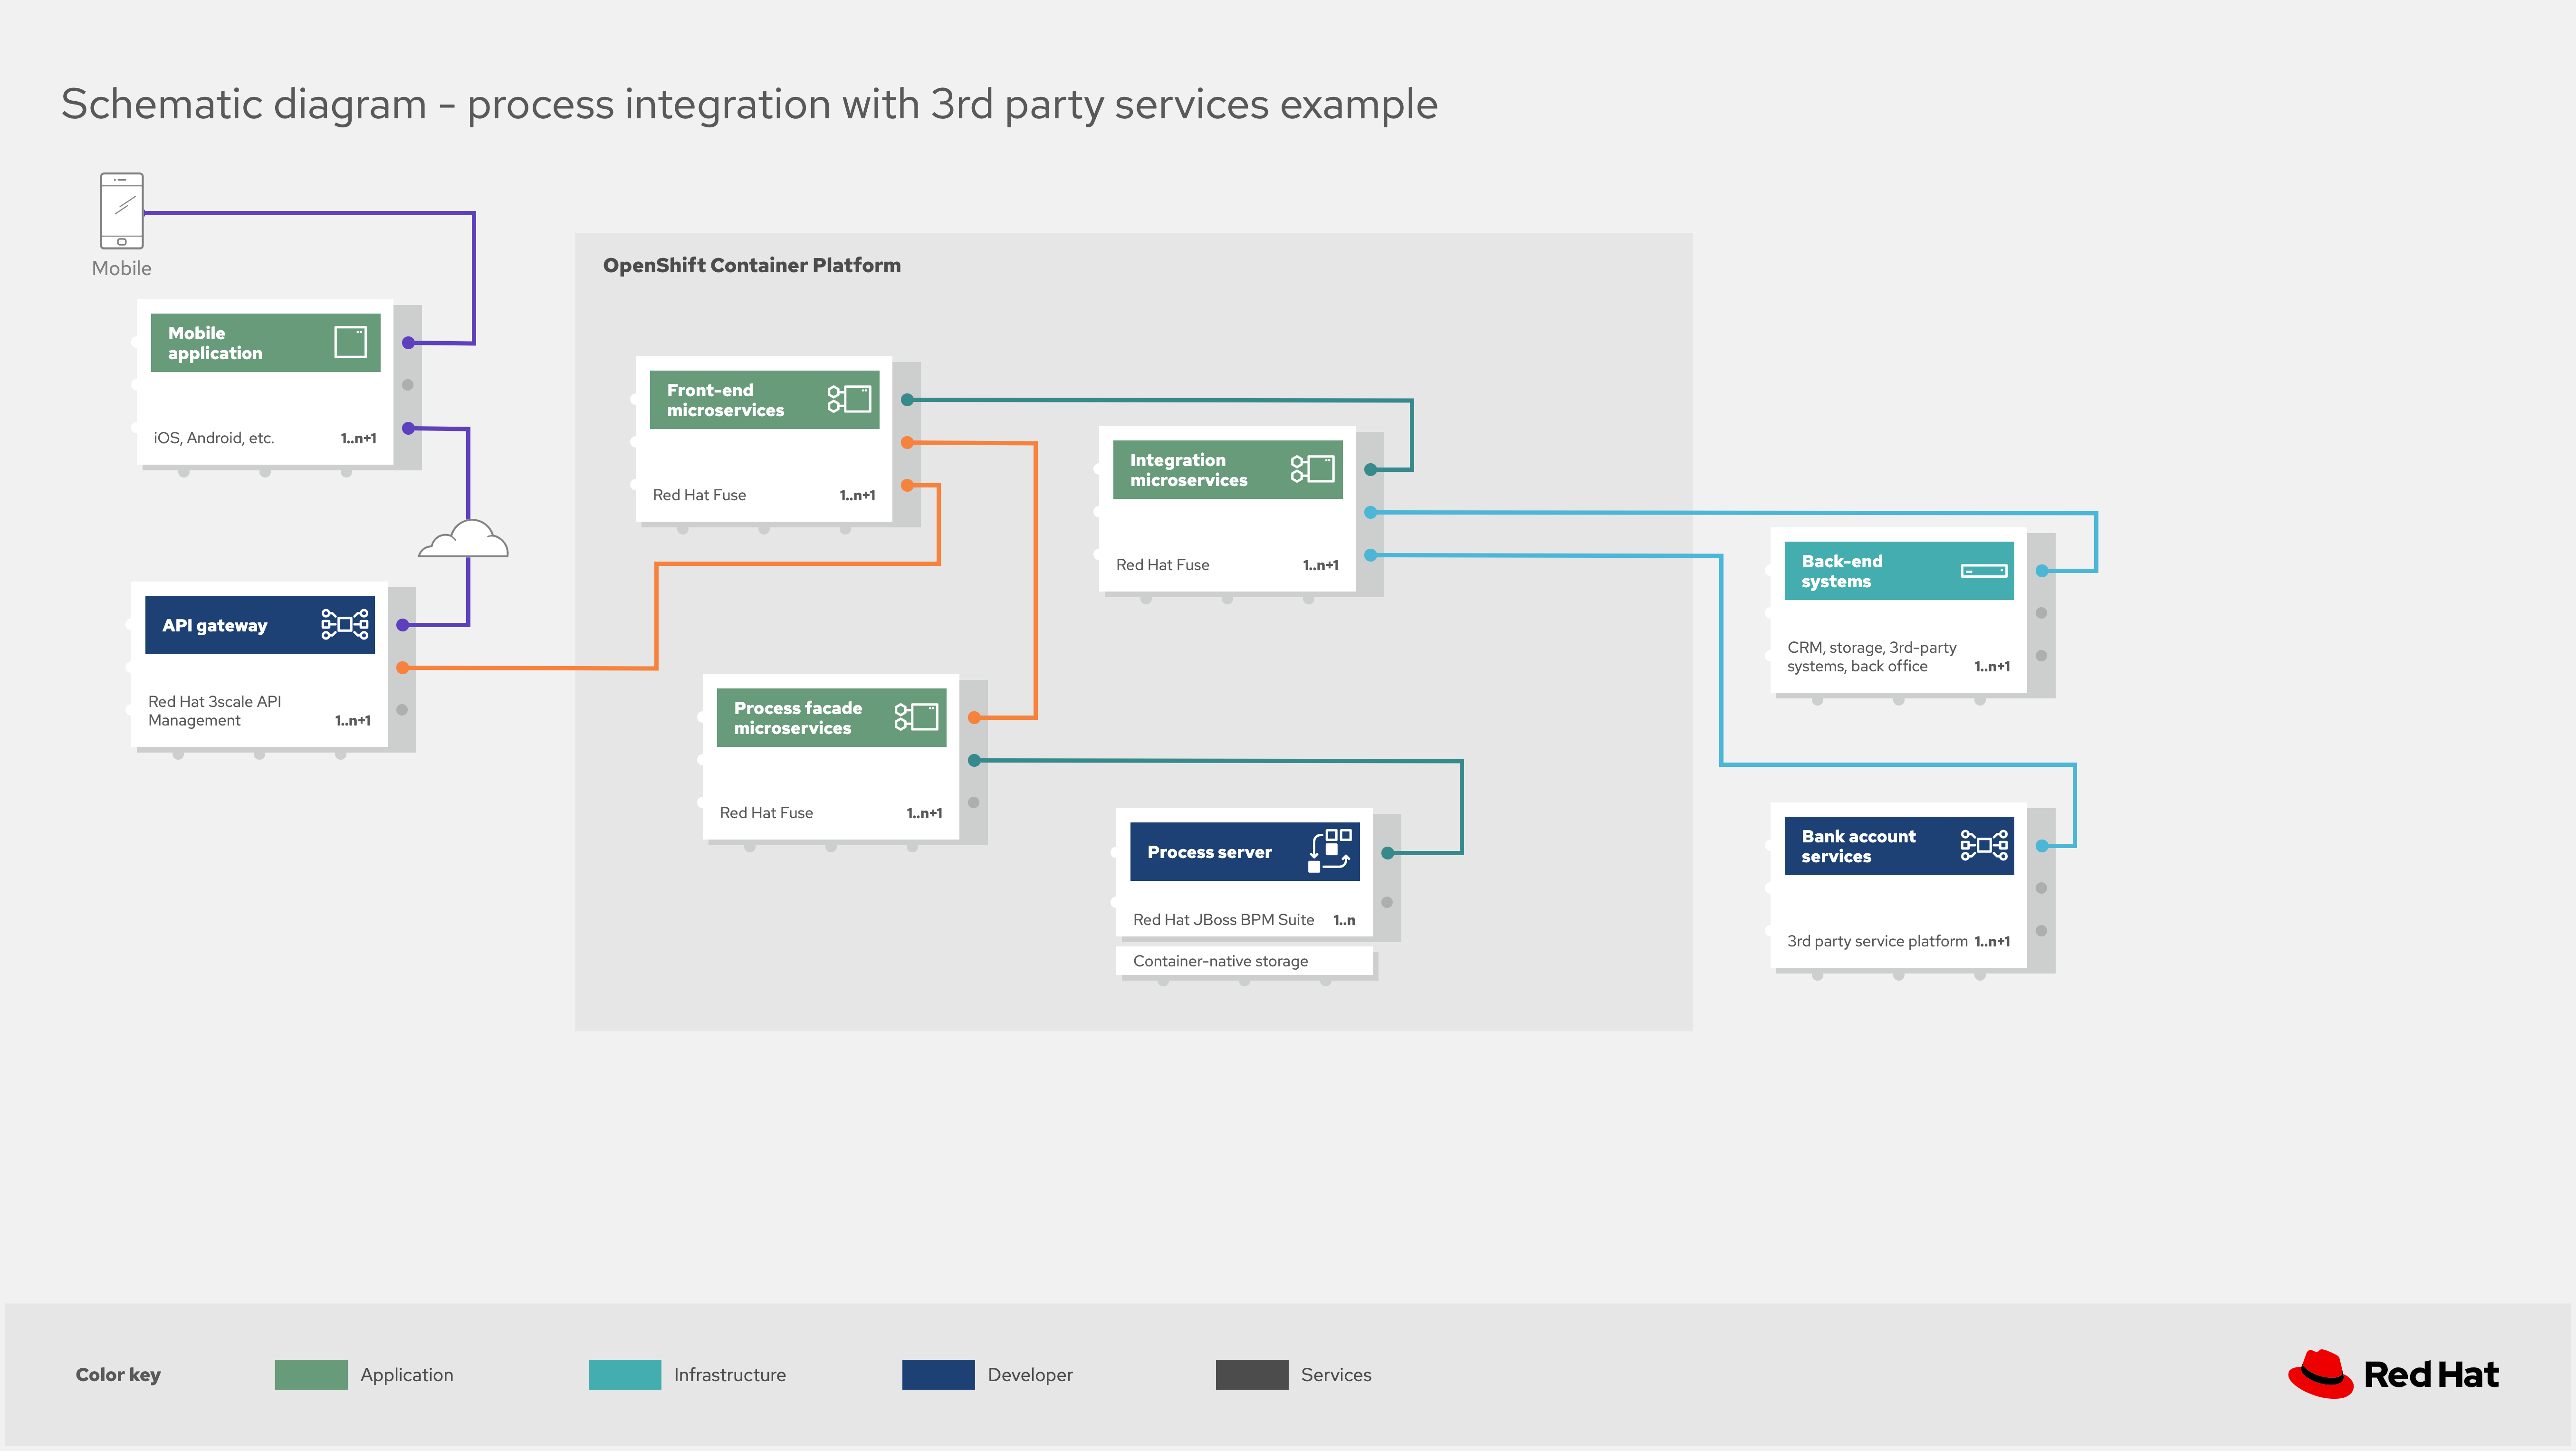Click the OpenShift Container Platform heading
Viewport: 2576px width, 1451px height.
coord(751,265)
